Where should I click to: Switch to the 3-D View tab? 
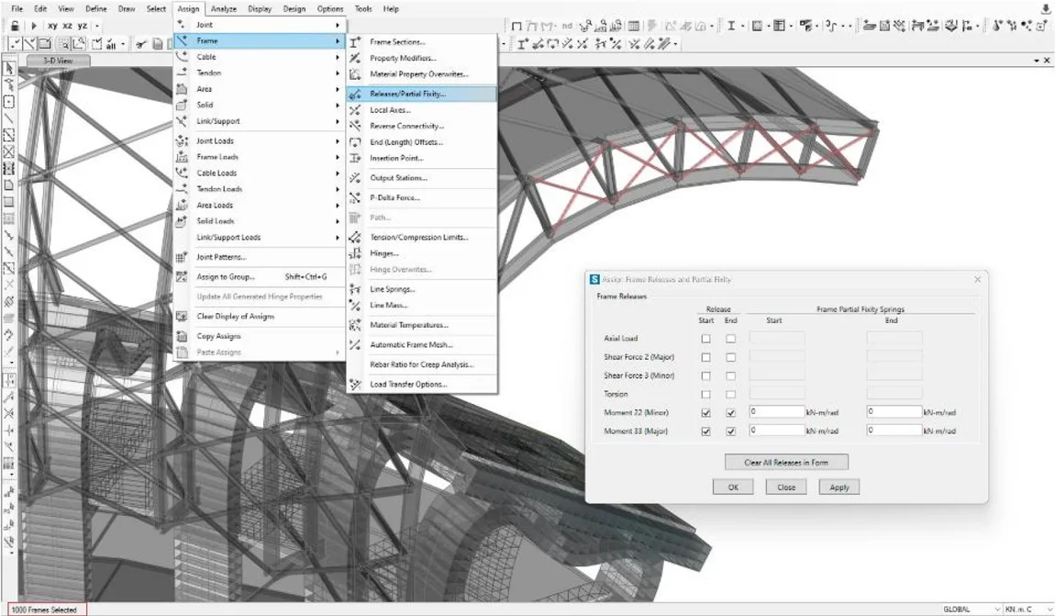tap(58, 61)
